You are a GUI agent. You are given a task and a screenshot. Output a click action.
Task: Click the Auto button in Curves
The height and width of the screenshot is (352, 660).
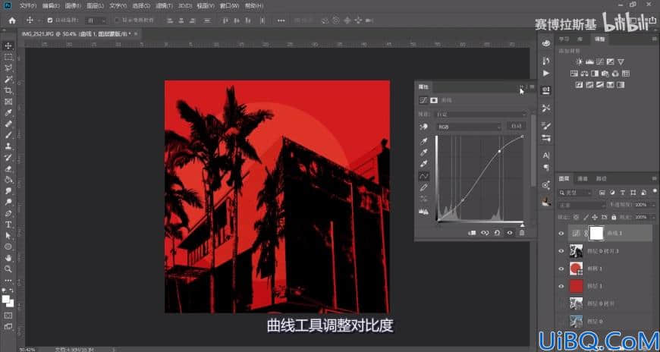coord(516,127)
